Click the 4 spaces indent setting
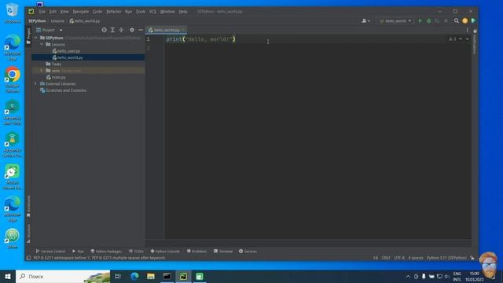The width and height of the screenshot is (503, 283). [x=416, y=258]
